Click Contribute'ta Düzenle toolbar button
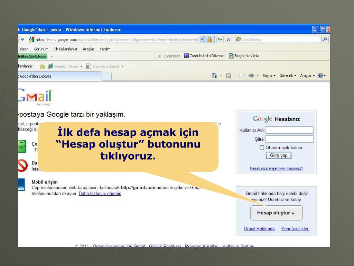354x266 pixels. 204,56
